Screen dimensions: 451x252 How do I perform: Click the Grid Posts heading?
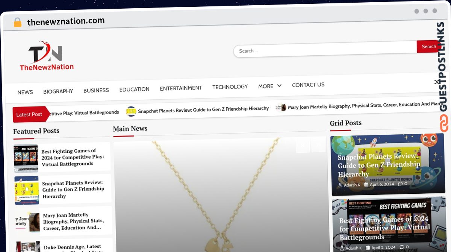tap(345, 123)
